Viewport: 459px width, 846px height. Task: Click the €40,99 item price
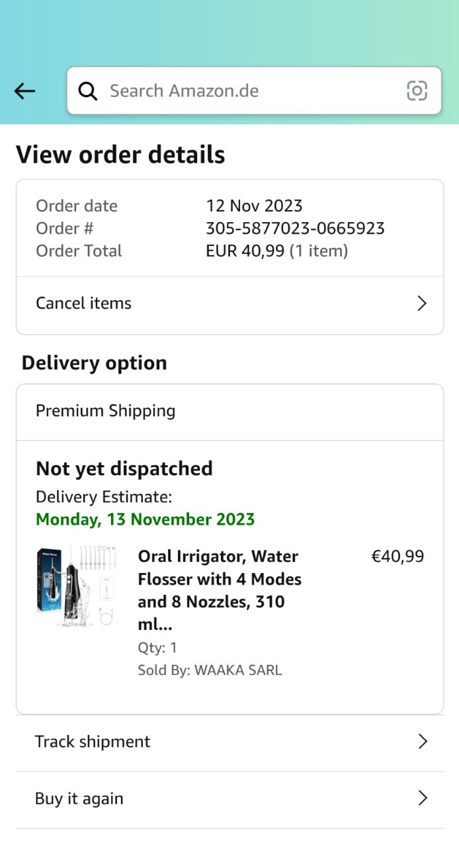click(397, 557)
